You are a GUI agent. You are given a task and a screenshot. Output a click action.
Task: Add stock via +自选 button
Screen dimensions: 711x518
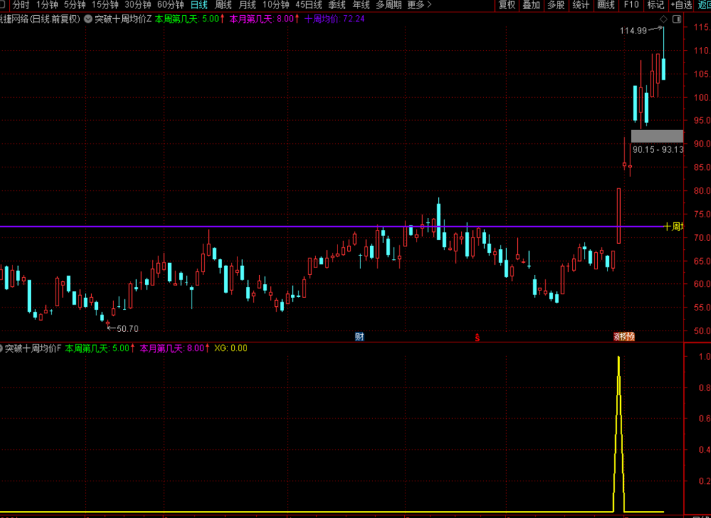pyautogui.click(x=682, y=5)
